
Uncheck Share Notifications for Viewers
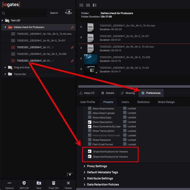90,151
